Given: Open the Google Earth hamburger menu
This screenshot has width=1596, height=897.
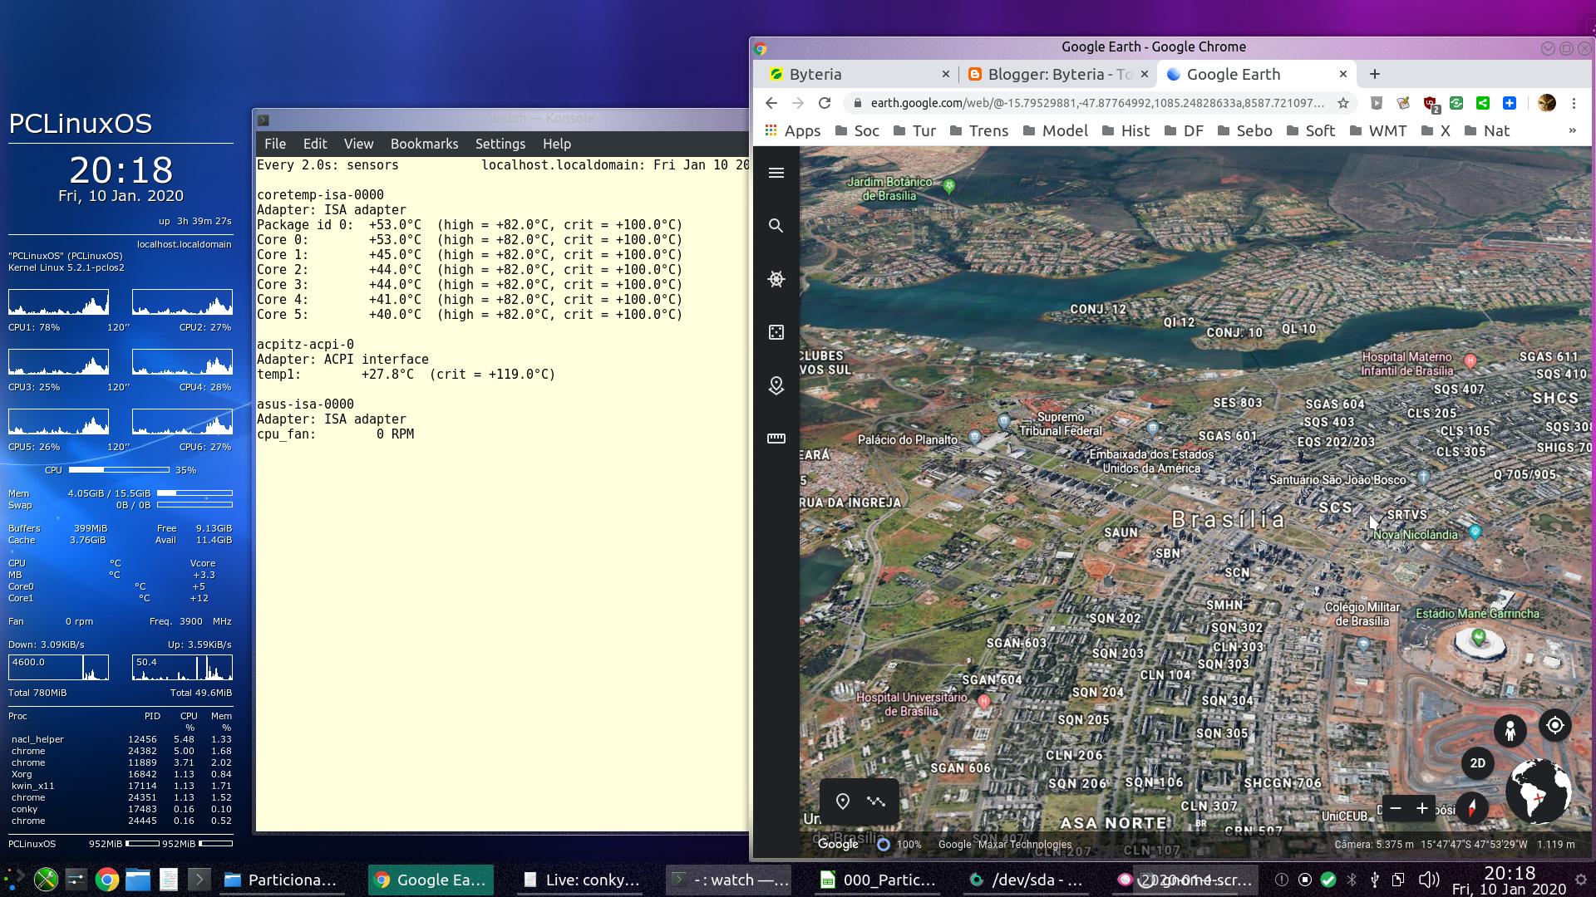Looking at the screenshot, I should click(x=776, y=173).
